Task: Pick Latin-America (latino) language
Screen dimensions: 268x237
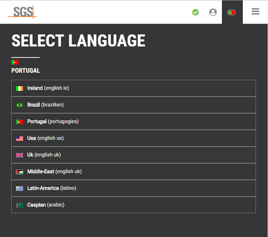Action: coord(134,188)
